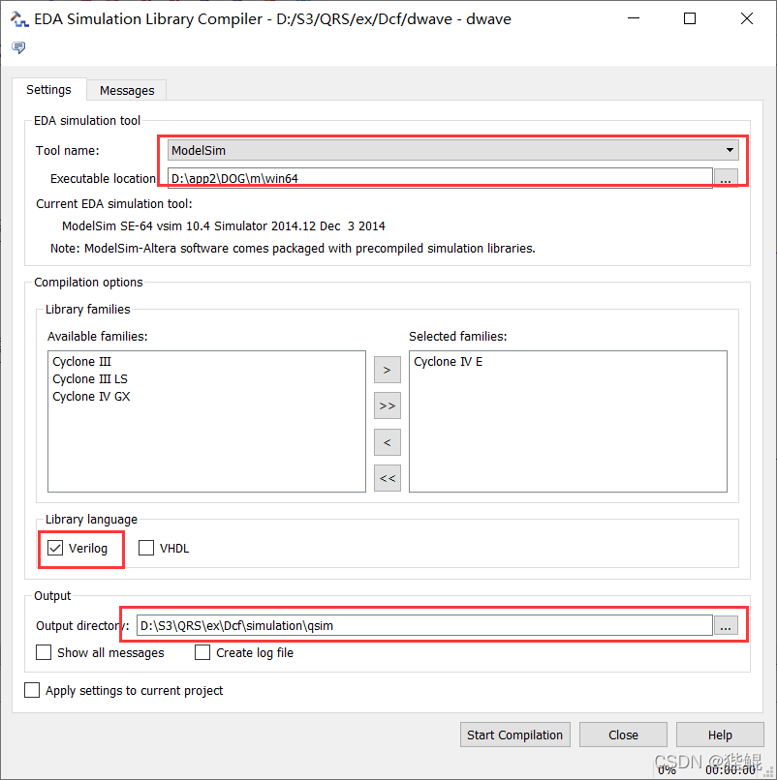
Task: Switch to the Messages tab
Action: (x=127, y=91)
